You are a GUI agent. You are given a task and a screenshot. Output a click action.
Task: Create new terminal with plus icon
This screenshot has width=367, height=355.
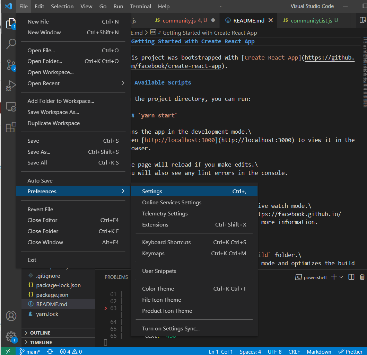(x=334, y=277)
